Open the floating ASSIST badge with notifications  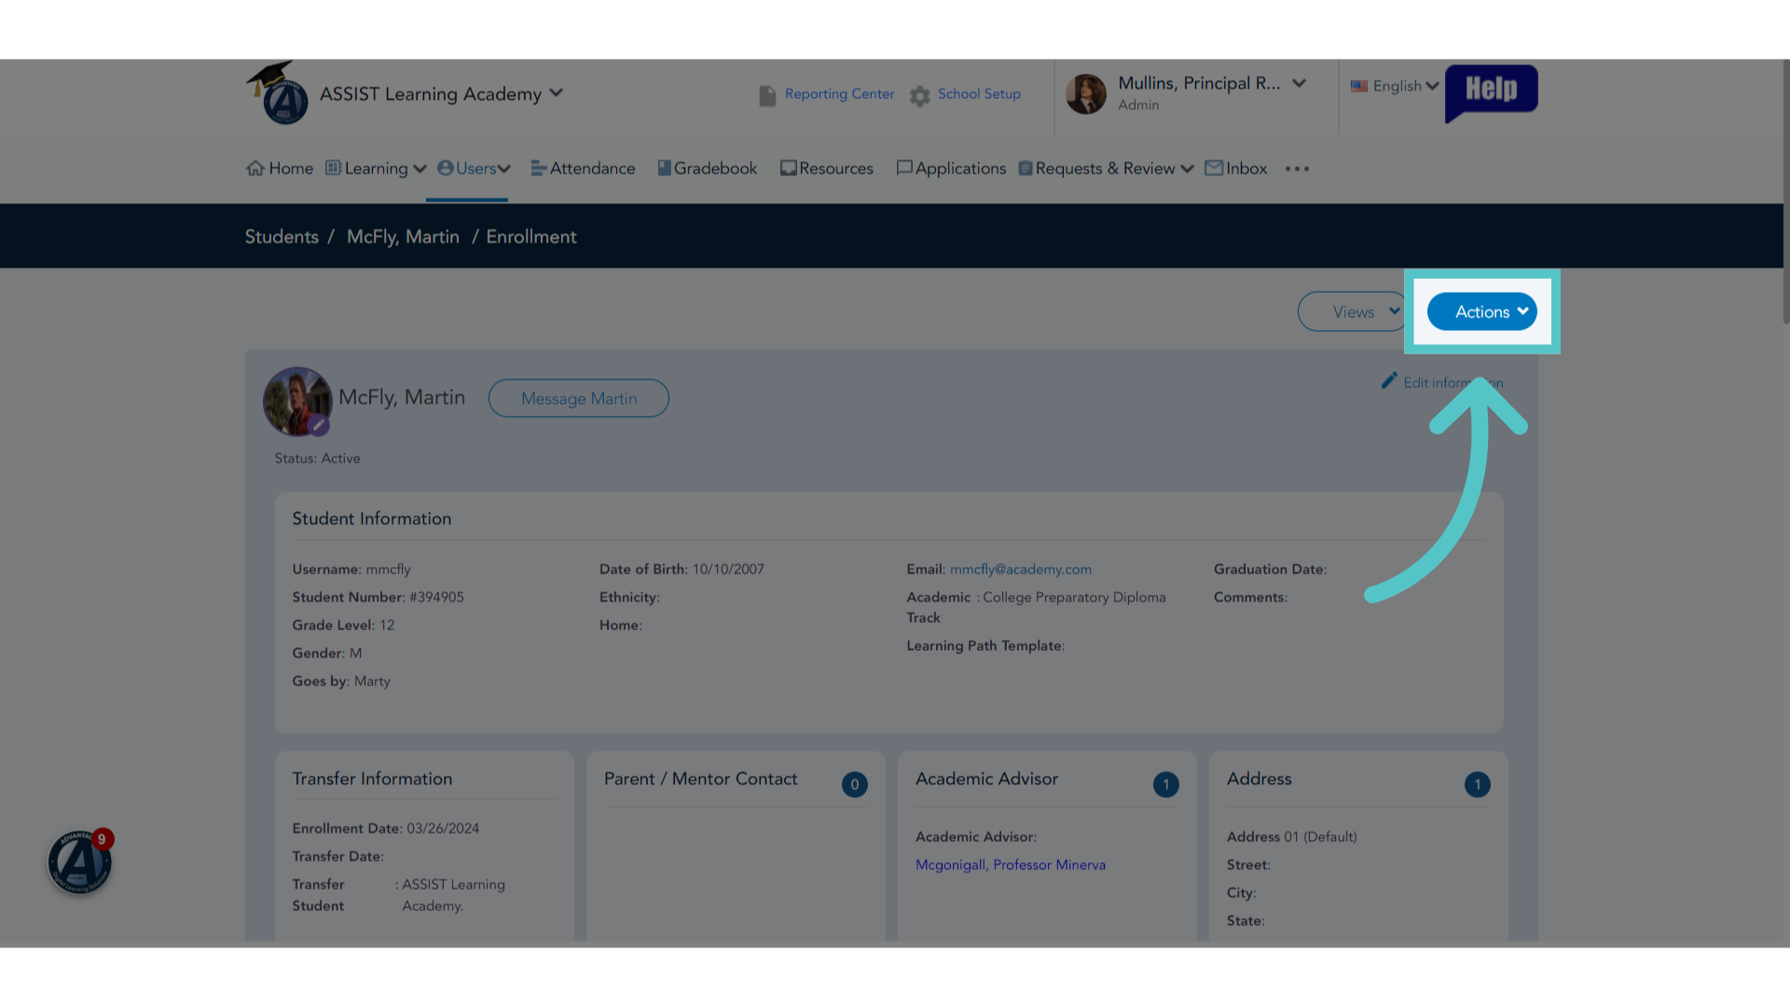(x=80, y=862)
